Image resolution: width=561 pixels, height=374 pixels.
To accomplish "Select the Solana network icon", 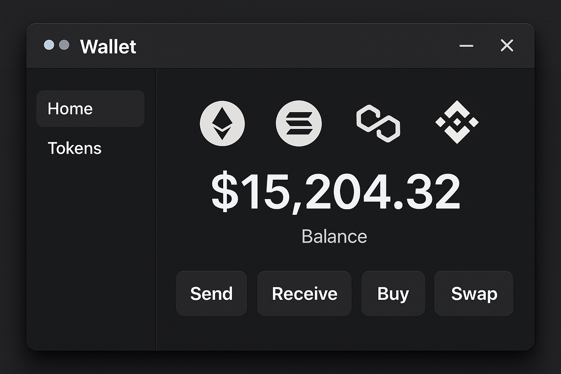I will [x=299, y=123].
